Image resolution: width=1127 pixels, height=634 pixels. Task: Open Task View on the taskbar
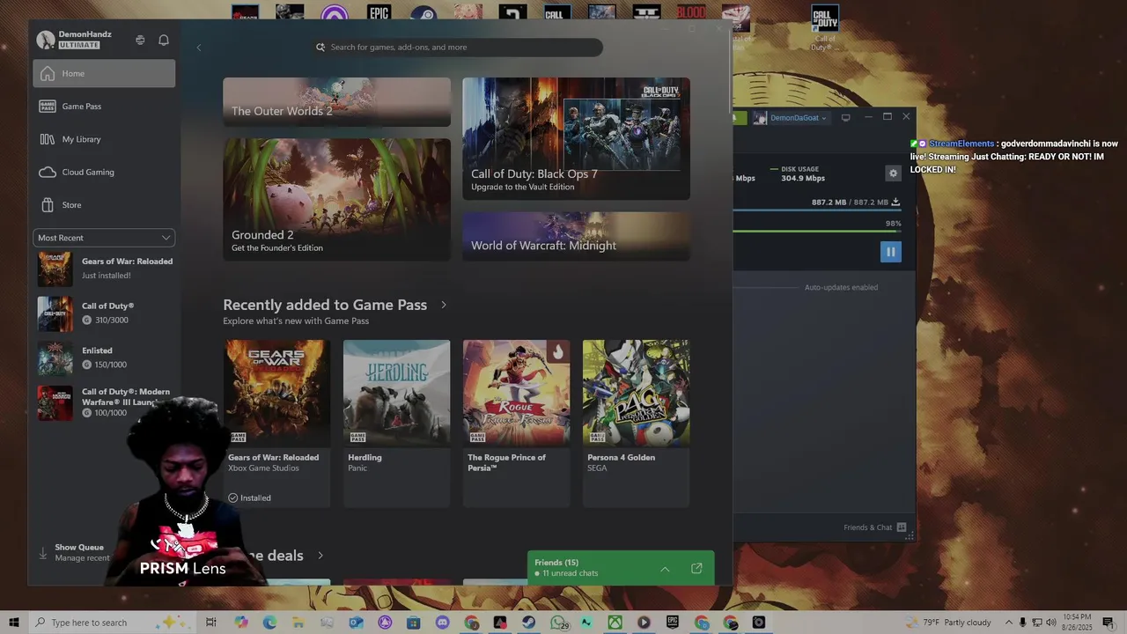[211, 623]
